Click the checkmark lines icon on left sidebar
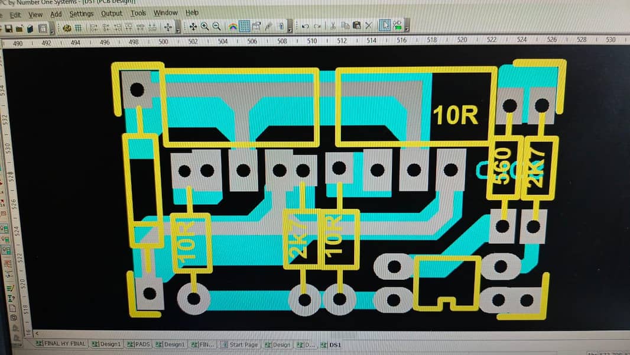 click(x=10, y=288)
